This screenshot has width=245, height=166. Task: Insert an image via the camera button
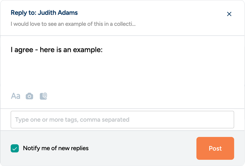click(29, 96)
